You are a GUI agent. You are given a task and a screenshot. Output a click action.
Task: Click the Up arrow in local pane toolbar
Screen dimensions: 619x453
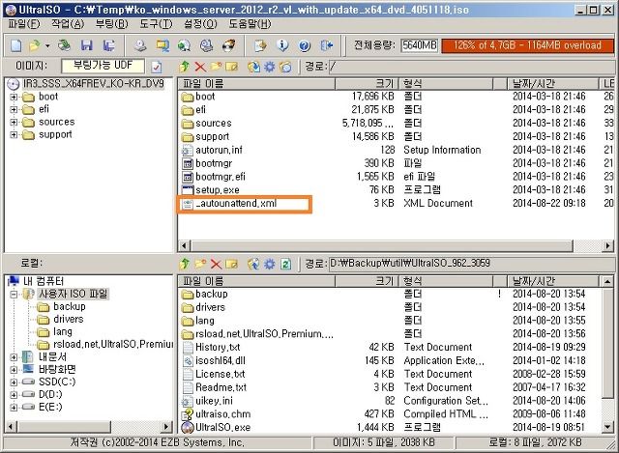tap(184, 264)
